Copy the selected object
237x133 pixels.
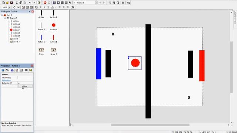(21, 3)
